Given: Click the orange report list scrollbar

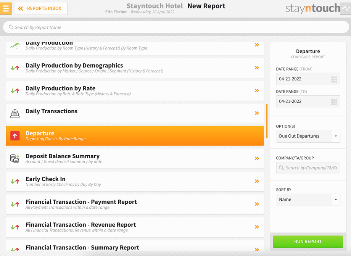Looking at the screenshot, I should (267, 121).
